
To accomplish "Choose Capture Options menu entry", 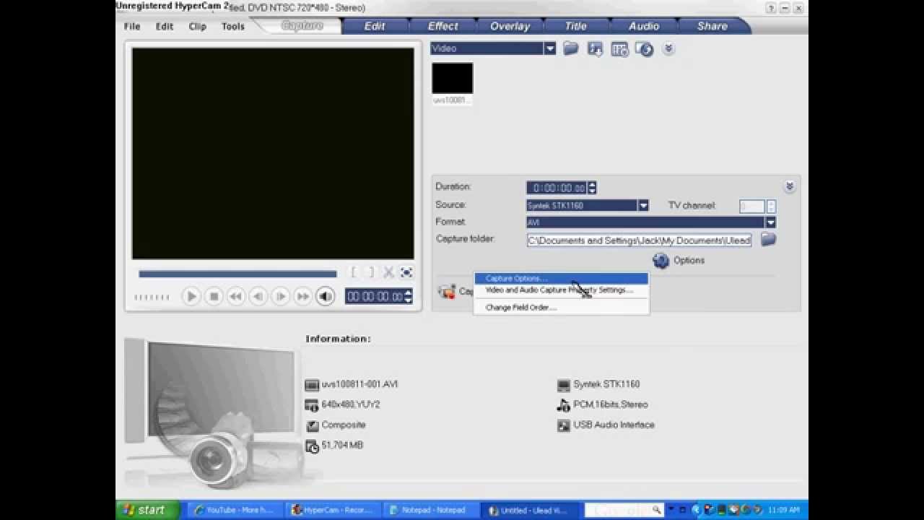I will (561, 279).
